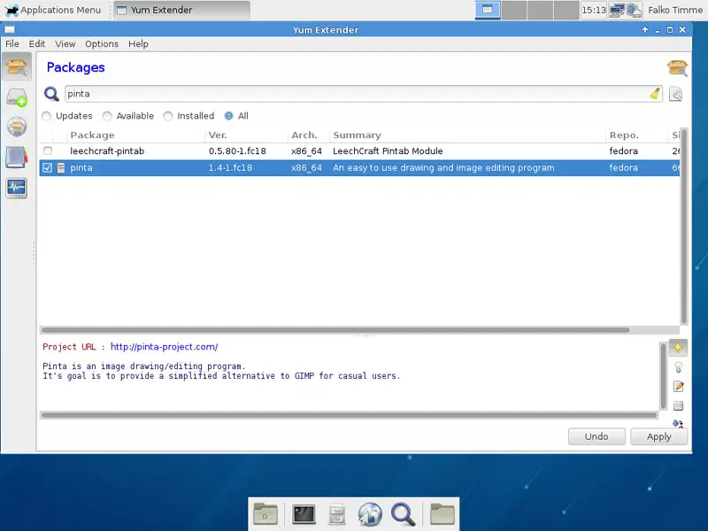Image resolution: width=708 pixels, height=531 pixels.
Task: Open the pinta-project.com link
Action: click(x=164, y=347)
